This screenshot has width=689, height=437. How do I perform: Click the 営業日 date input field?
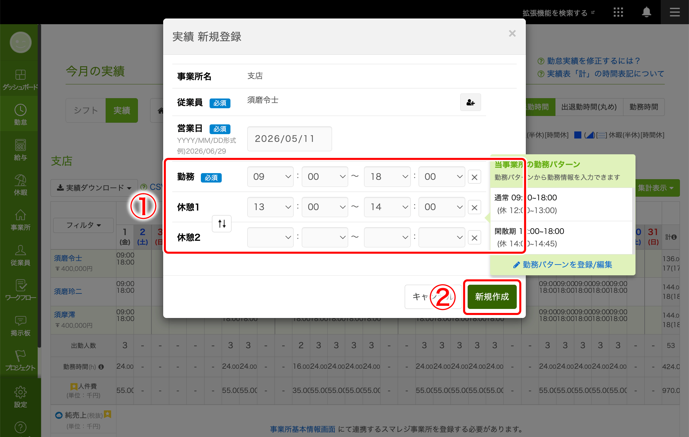289,139
